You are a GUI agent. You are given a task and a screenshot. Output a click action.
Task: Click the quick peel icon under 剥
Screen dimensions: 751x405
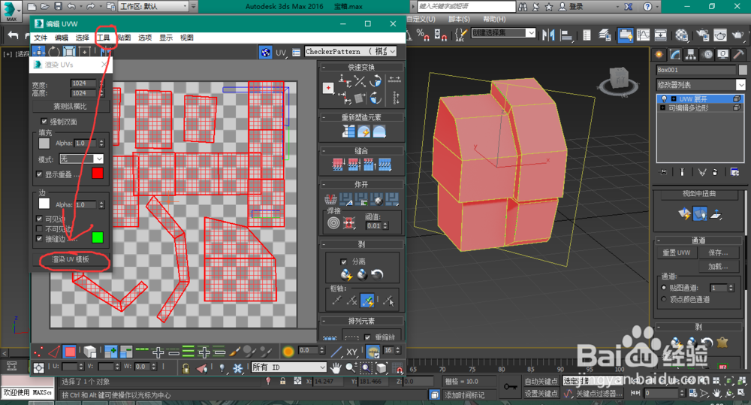point(346,274)
